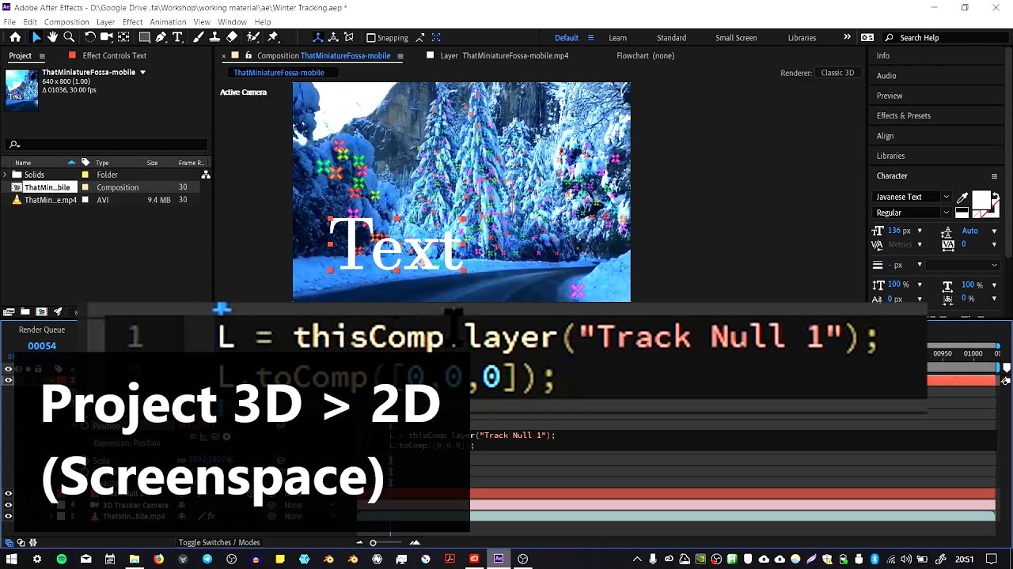Image resolution: width=1013 pixels, height=569 pixels.
Task: Select the Eraser tool
Action: pos(232,37)
